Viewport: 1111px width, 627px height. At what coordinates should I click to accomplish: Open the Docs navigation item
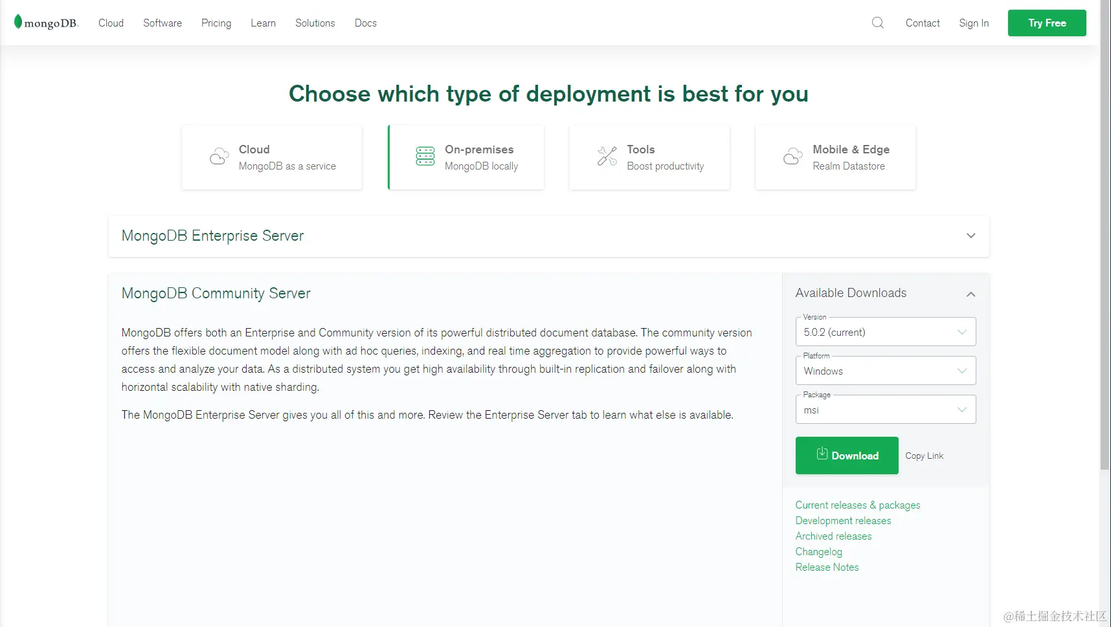click(366, 23)
